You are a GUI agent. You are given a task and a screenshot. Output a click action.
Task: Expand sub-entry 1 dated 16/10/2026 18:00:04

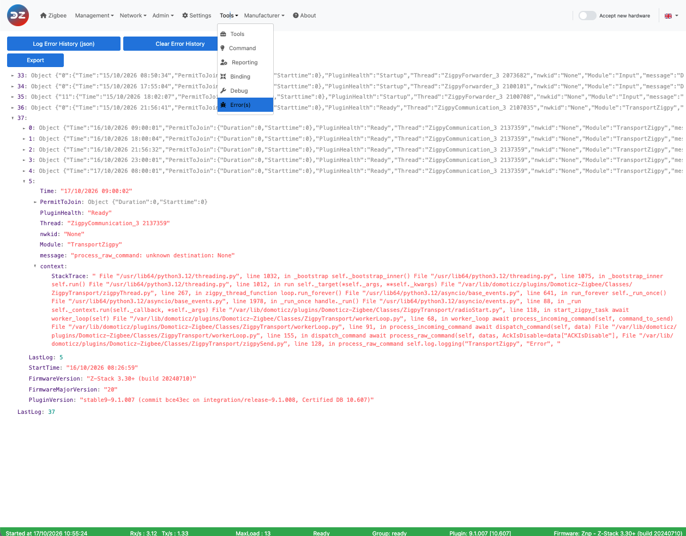point(24,139)
